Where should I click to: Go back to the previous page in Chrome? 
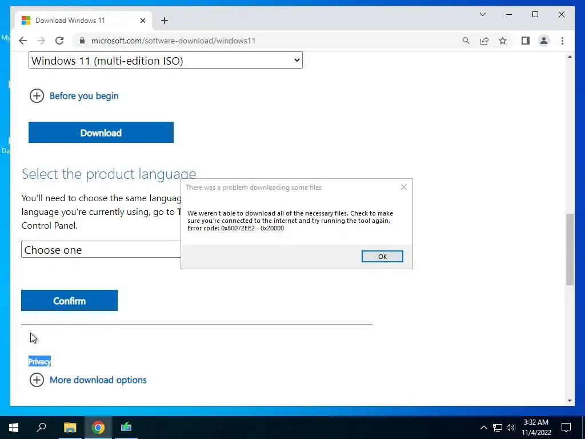click(23, 41)
